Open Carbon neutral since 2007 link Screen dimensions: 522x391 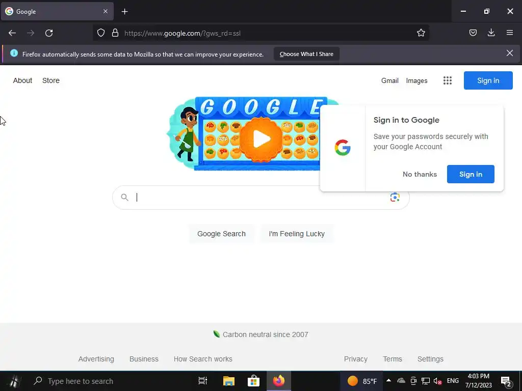point(260,334)
